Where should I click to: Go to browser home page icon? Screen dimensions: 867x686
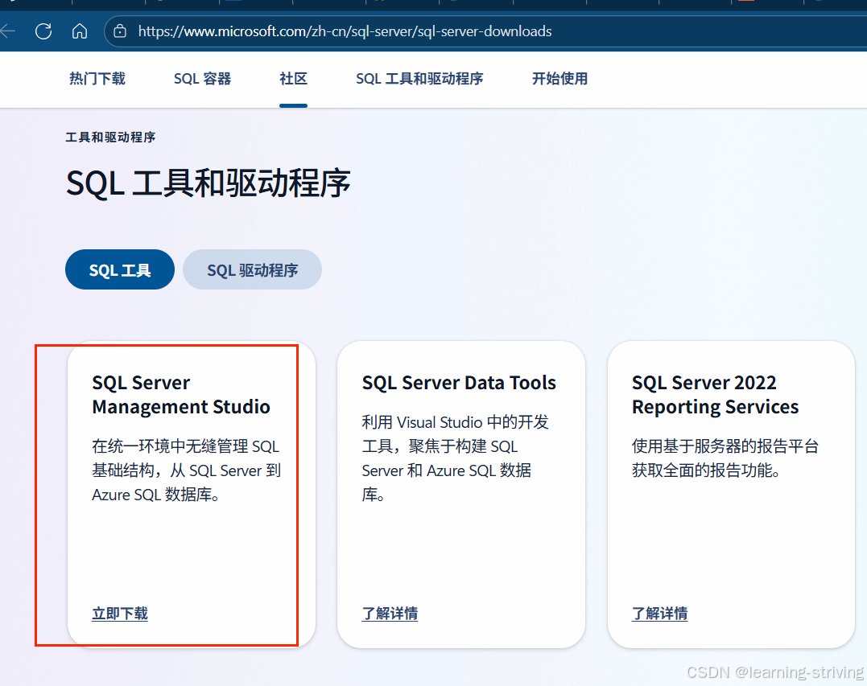[80, 31]
